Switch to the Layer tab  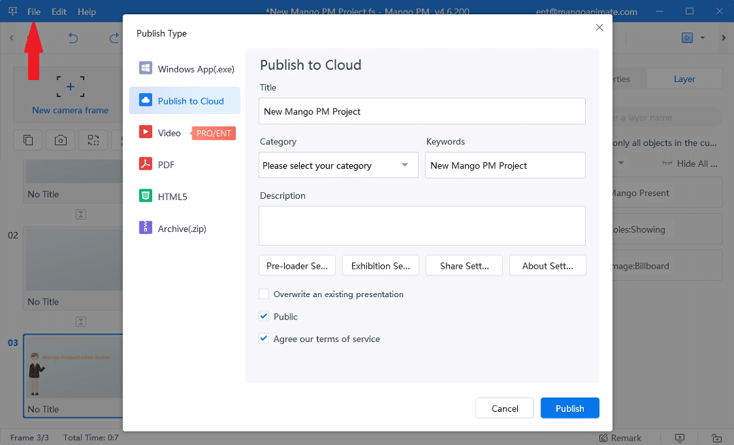coord(684,79)
